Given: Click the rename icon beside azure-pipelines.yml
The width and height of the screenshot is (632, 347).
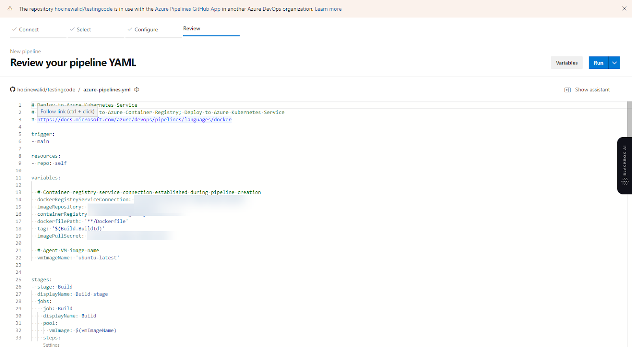Looking at the screenshot, I should pyautogui.click(x=137, y=89).
